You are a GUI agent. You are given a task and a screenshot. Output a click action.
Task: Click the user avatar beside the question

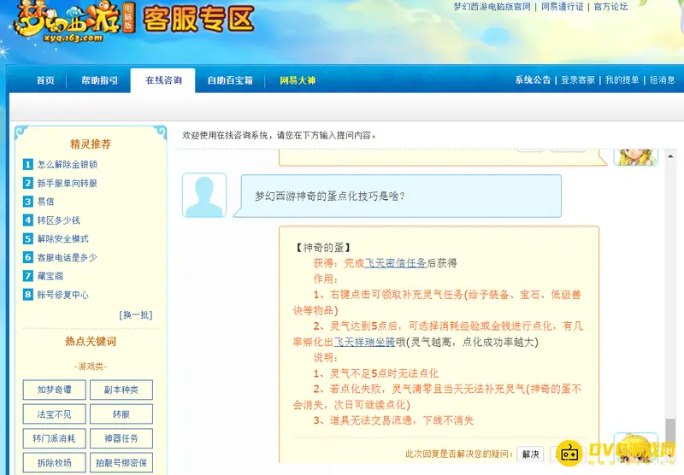pyautogui.click(x=204, y=196)
